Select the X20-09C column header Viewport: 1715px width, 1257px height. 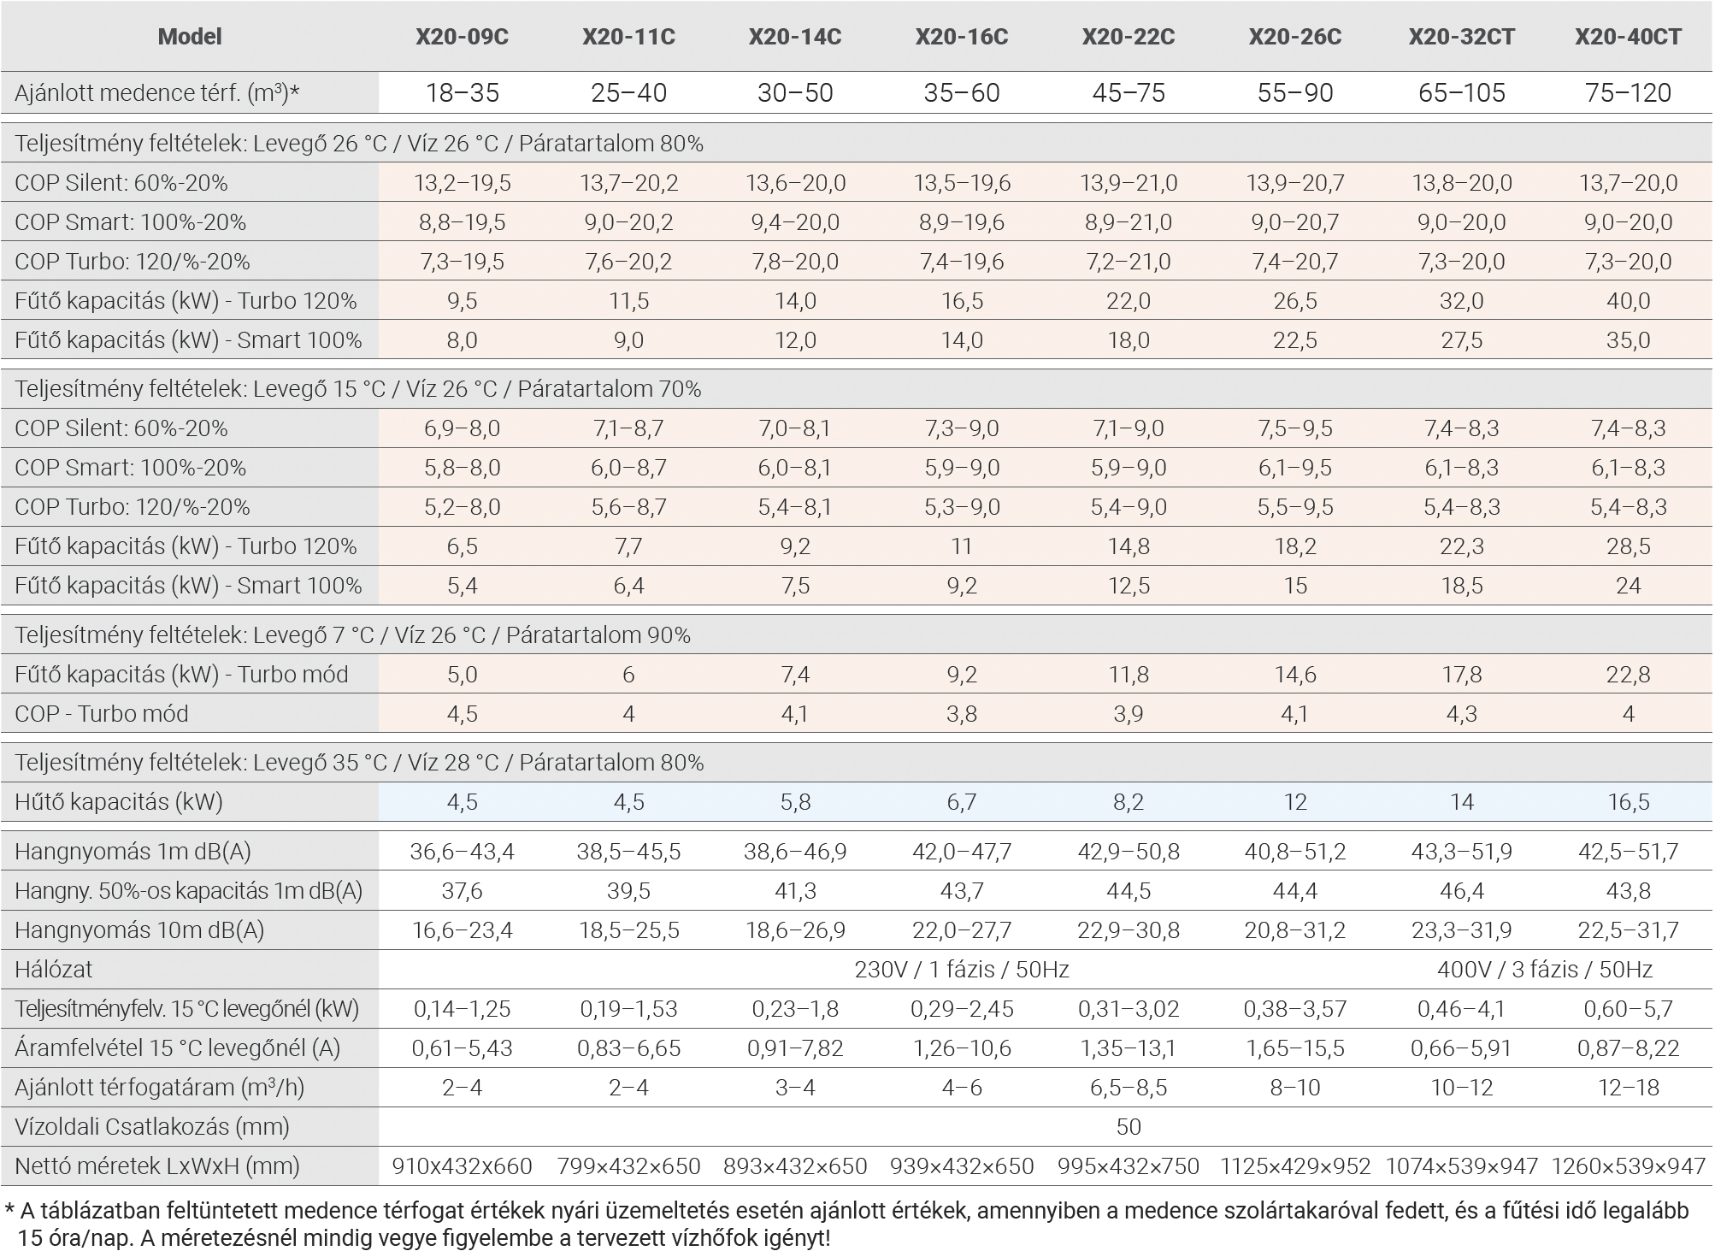pyautogui.click(x=462, y=37)
